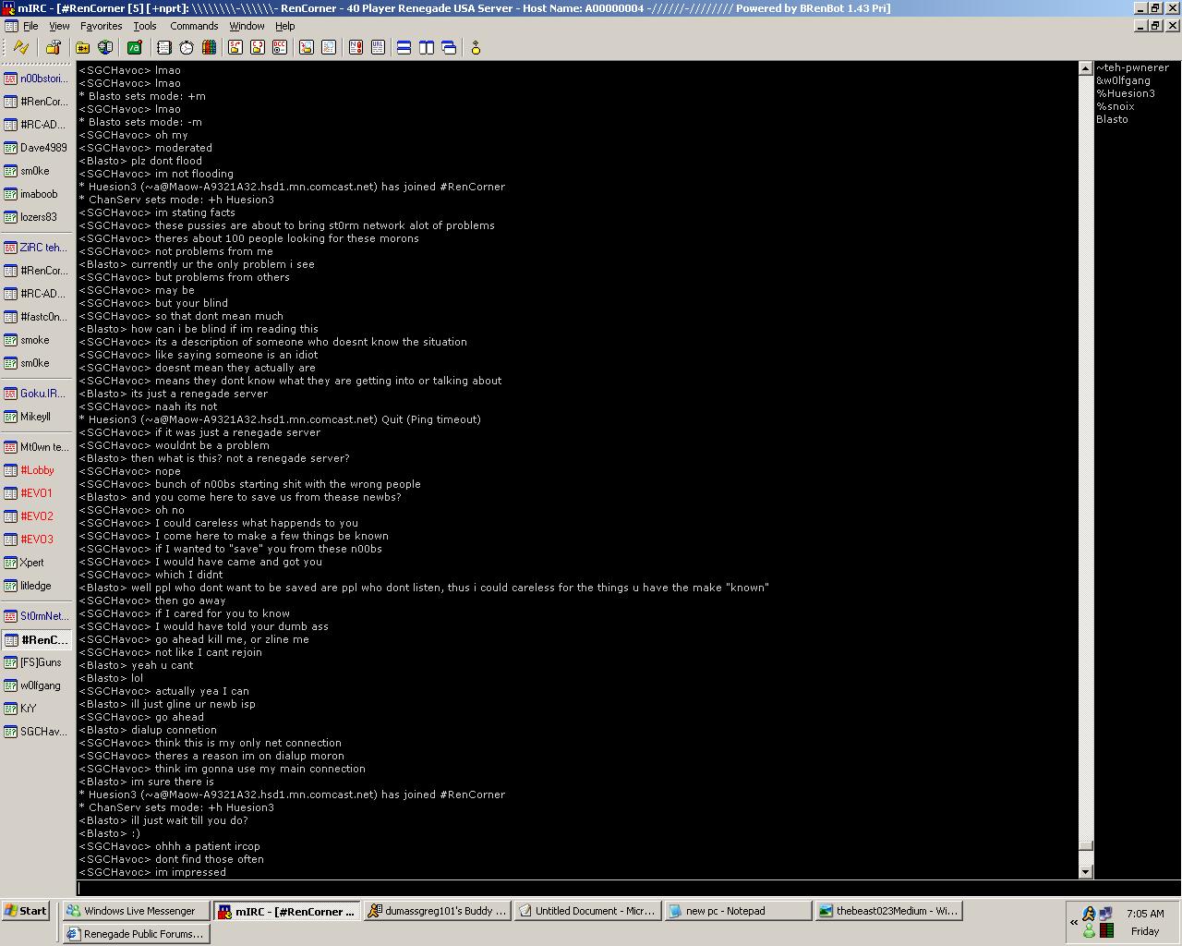Open the Colors books icon

[210, 48]
